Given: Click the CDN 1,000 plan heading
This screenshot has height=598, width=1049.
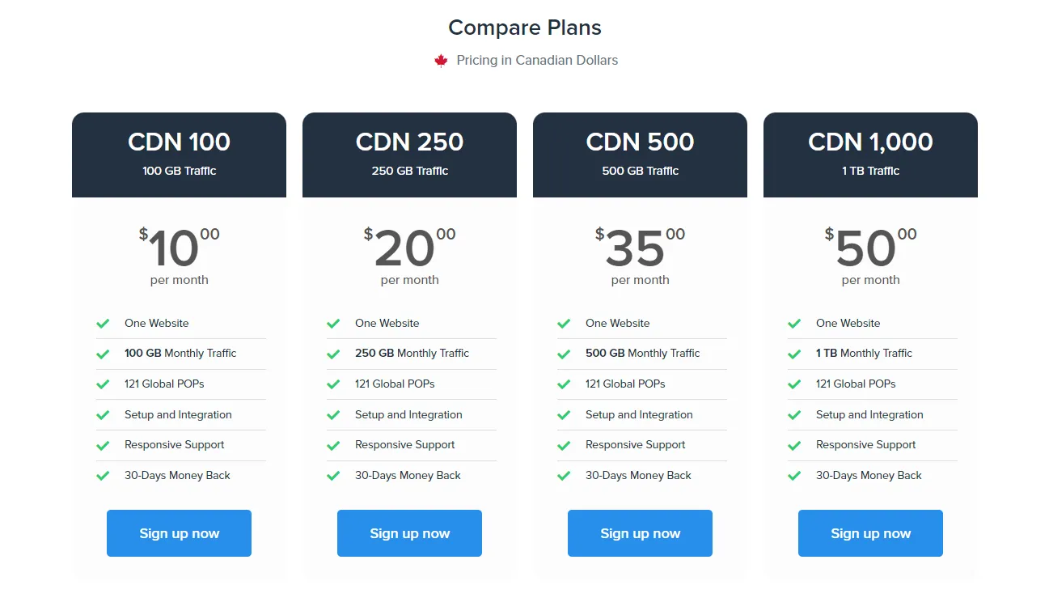Looking at the screenshot, I should (x=870, y=142).
